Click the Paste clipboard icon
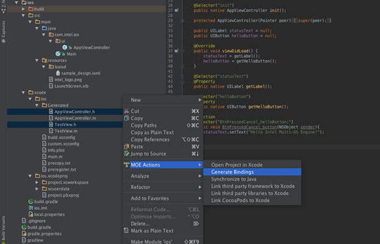The image size is (380, 244). point(126,147)
